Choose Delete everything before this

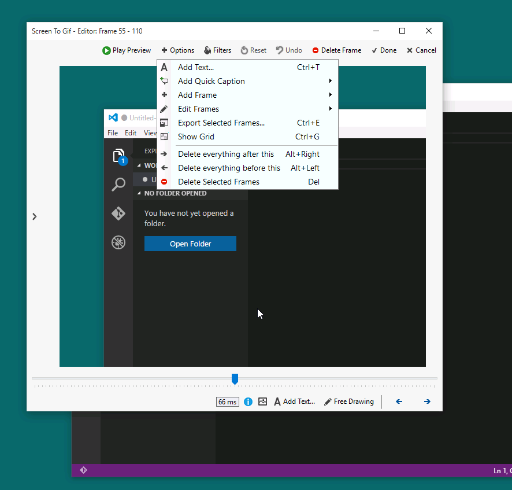tap(247, 168)
